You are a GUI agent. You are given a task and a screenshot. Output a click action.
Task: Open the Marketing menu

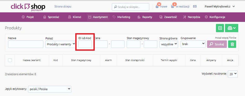(121, 17)
